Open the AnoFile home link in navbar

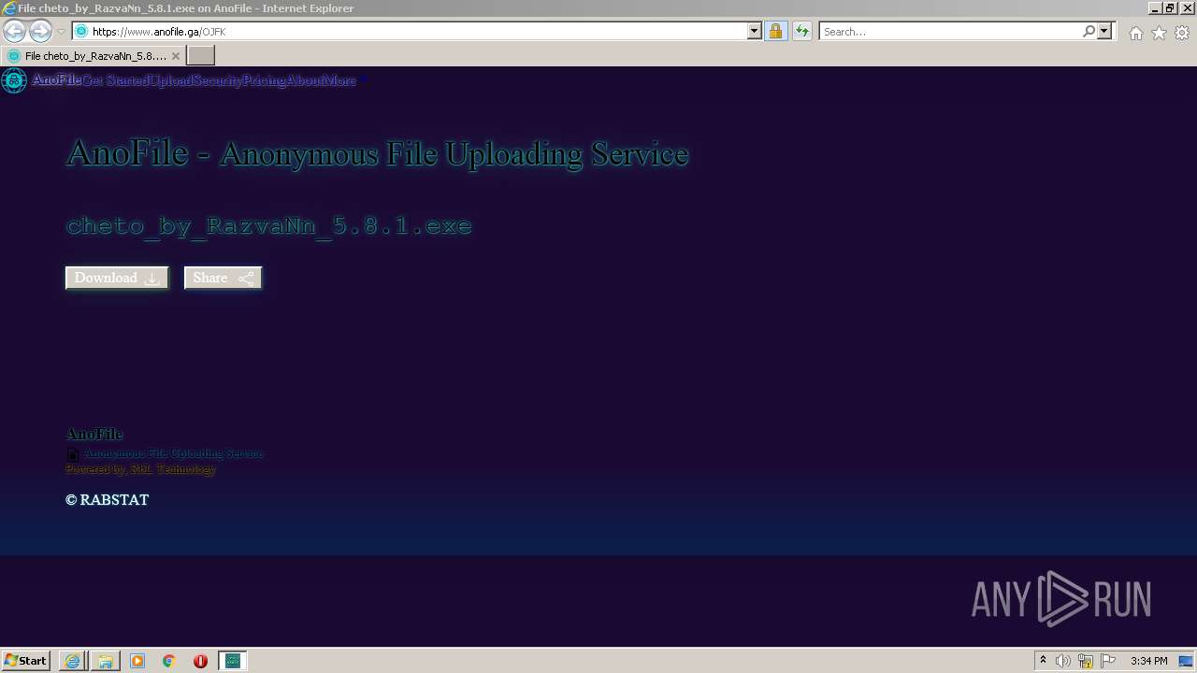[56, 80]
